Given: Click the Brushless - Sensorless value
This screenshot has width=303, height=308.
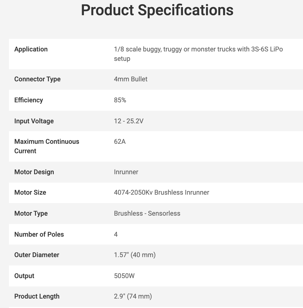Looking at the screenshot, I should coord(147,214).
